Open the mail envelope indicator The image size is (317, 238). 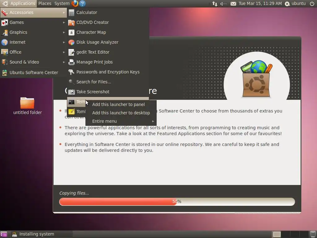[x=233, y=4]
